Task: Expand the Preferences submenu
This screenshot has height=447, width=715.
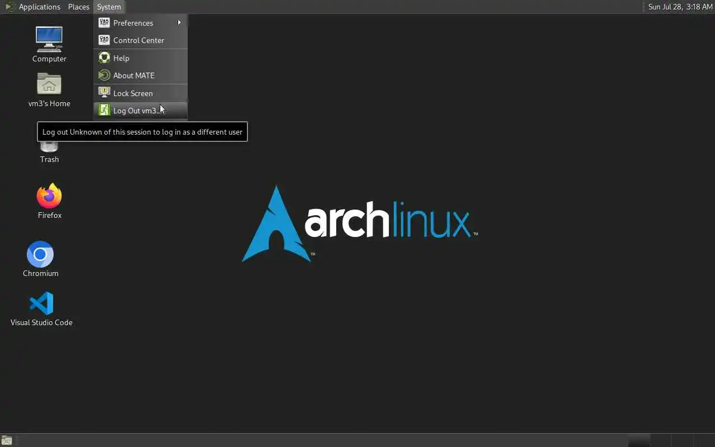Action: [x=140, y=23]
